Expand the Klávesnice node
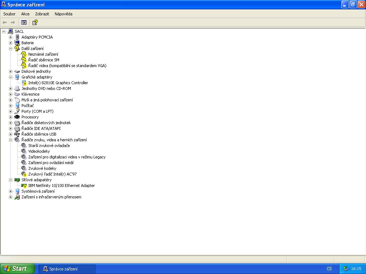Image resolution: width=366 pixels, height=274 pixels. click(10, 94)
